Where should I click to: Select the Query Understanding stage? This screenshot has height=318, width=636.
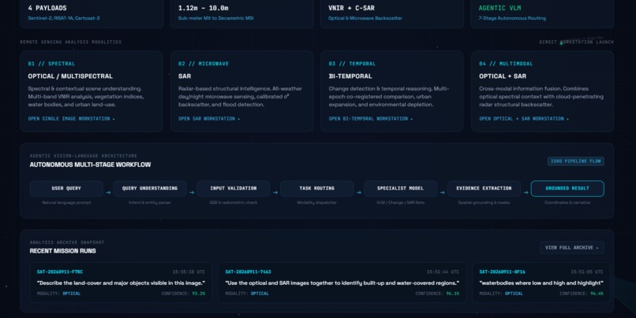click(x=150, y=189)
